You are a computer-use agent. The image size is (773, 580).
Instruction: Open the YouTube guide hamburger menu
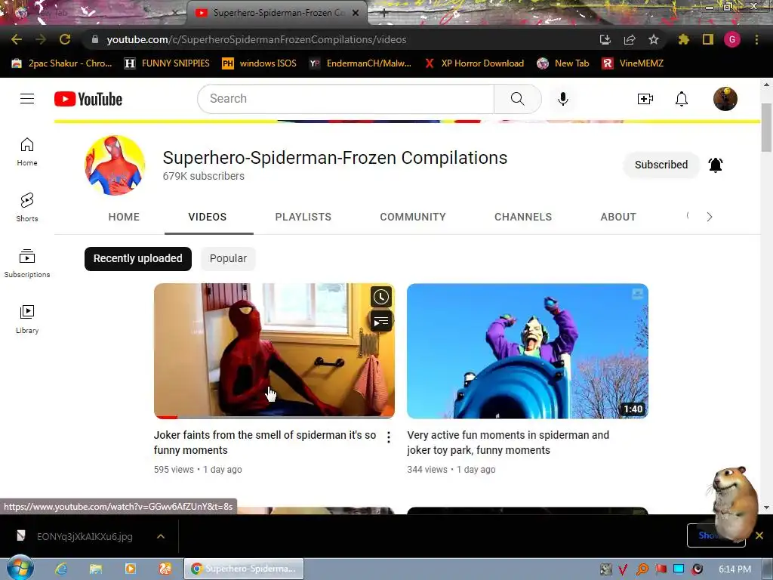point(27,99)
